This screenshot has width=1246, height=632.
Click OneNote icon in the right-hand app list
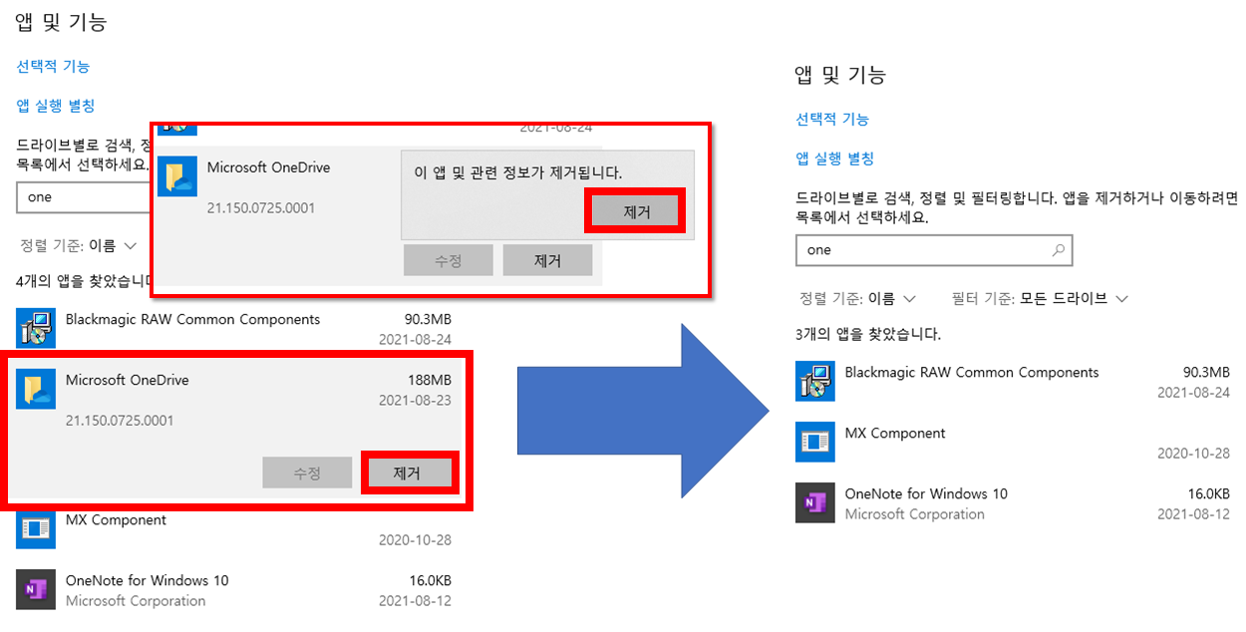tap(815, 503)
